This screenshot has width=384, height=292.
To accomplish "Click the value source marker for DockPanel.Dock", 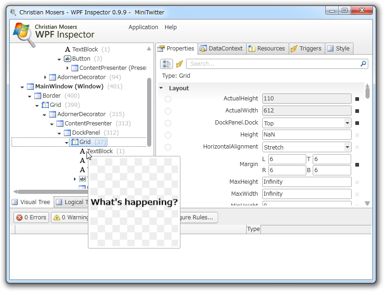I will (x=357, y=123).
